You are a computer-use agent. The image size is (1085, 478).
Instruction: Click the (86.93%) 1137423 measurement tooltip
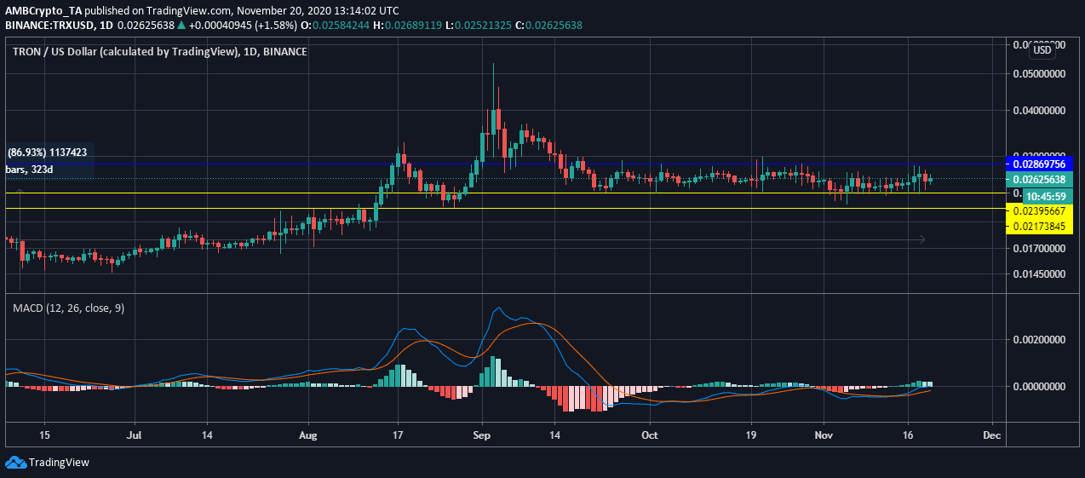(x=47, y=153)
